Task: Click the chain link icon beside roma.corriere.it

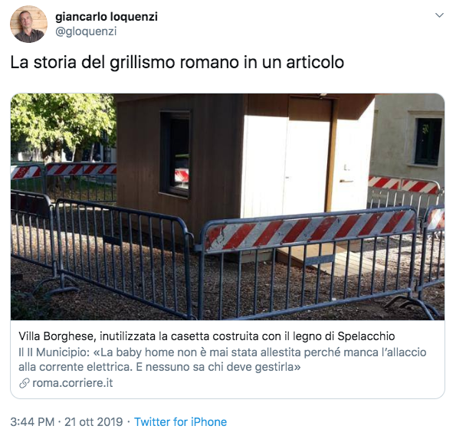Action: (24, 383)
